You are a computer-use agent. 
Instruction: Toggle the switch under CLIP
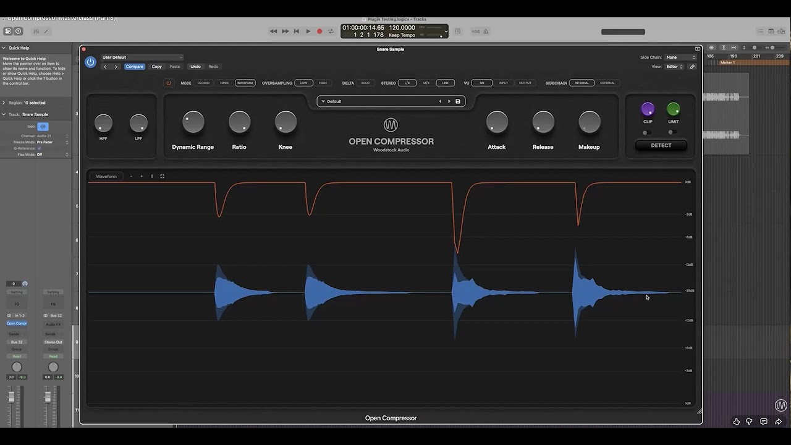[x=646, y=132]
